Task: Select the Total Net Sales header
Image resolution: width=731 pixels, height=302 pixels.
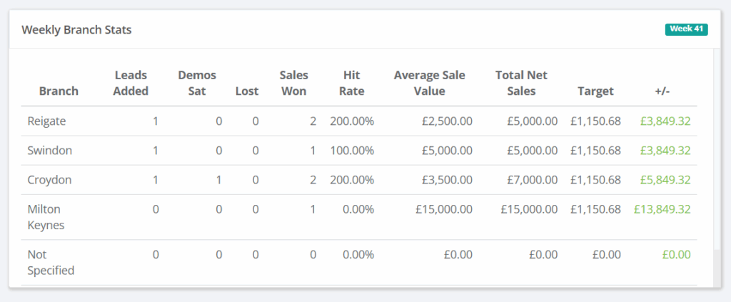Action: coord(521,83)
